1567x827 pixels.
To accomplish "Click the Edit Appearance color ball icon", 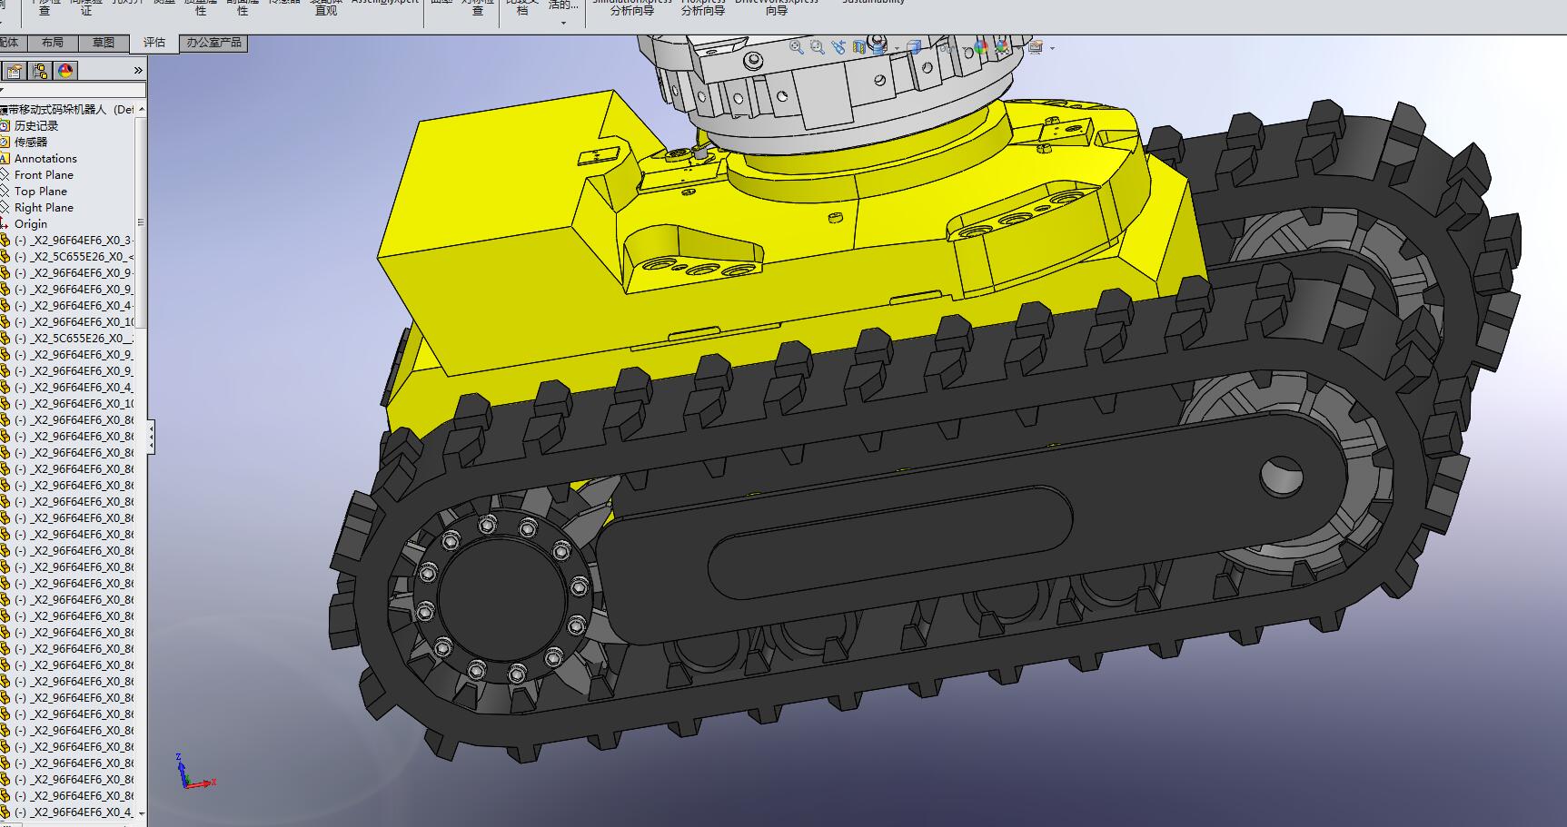I will tap(981, 47).
